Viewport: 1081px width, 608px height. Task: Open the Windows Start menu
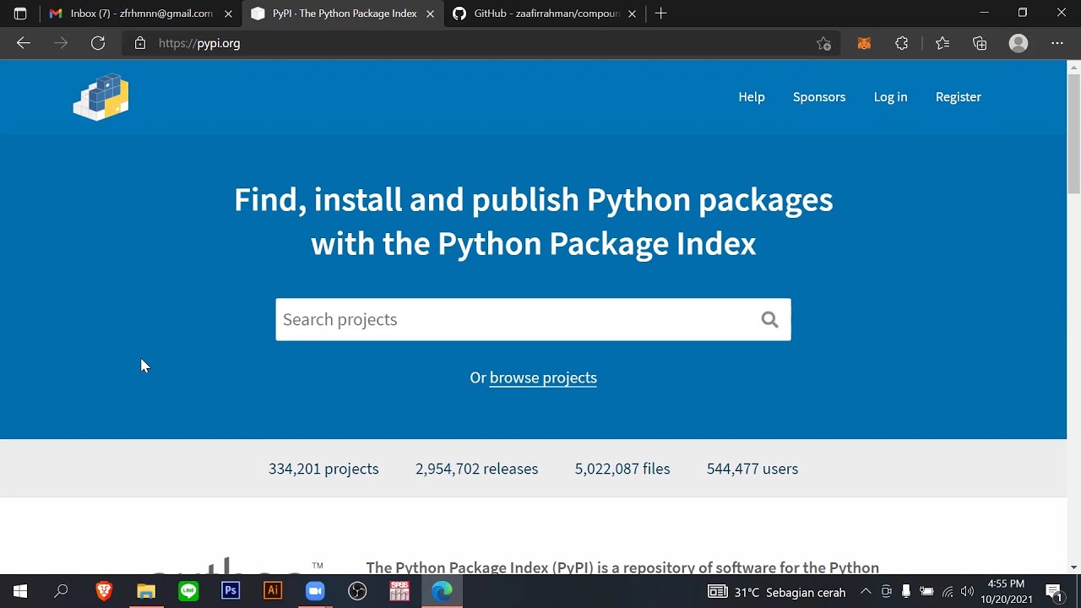point(20,591)
